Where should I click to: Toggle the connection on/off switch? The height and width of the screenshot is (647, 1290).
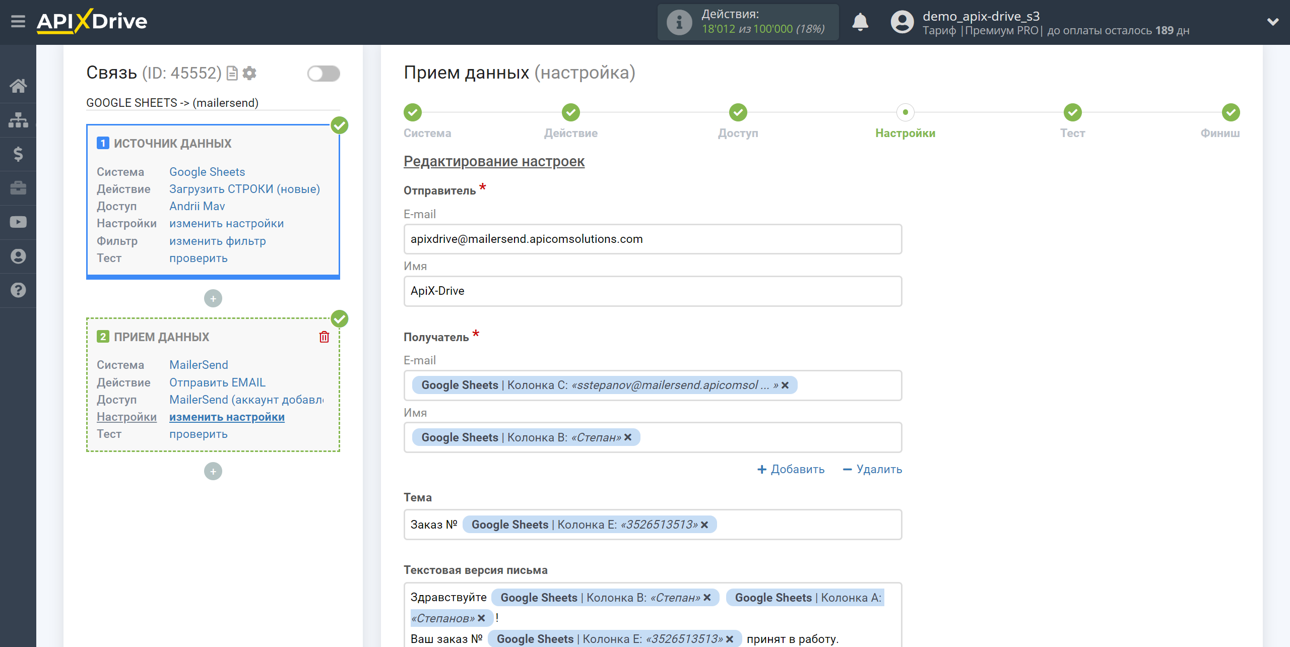point(324,74)
